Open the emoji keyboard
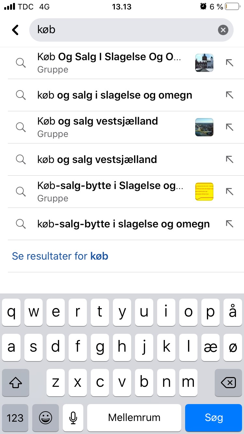The image size is (244, 434). 46,418
